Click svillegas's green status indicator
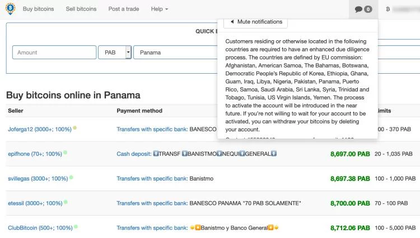Image resolution: width=420 pixels, height=238 pixels. pyautogui.click(x=71, y=177)
